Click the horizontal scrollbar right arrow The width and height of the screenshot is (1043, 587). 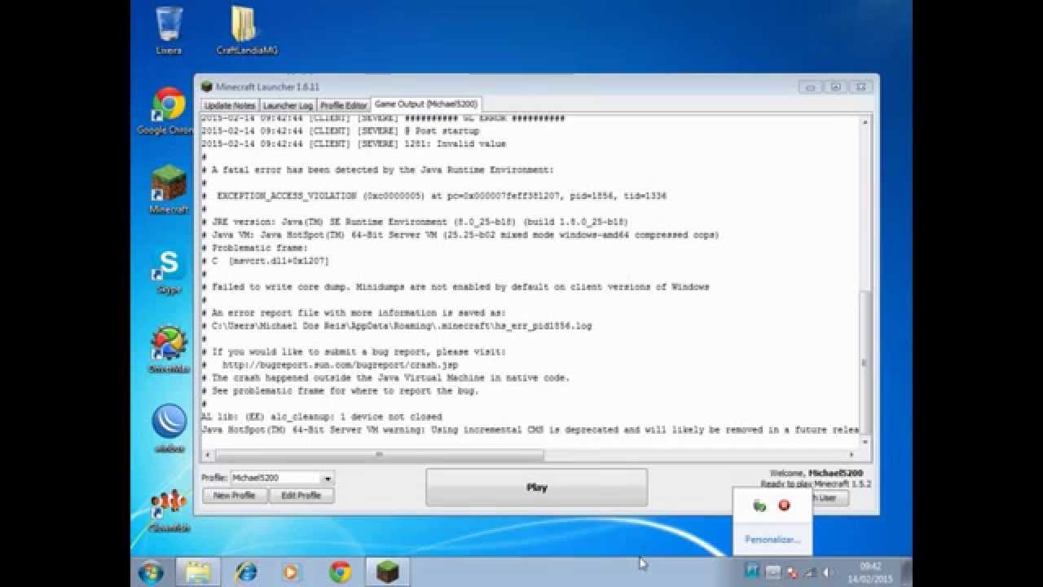(x=853, y=454)
